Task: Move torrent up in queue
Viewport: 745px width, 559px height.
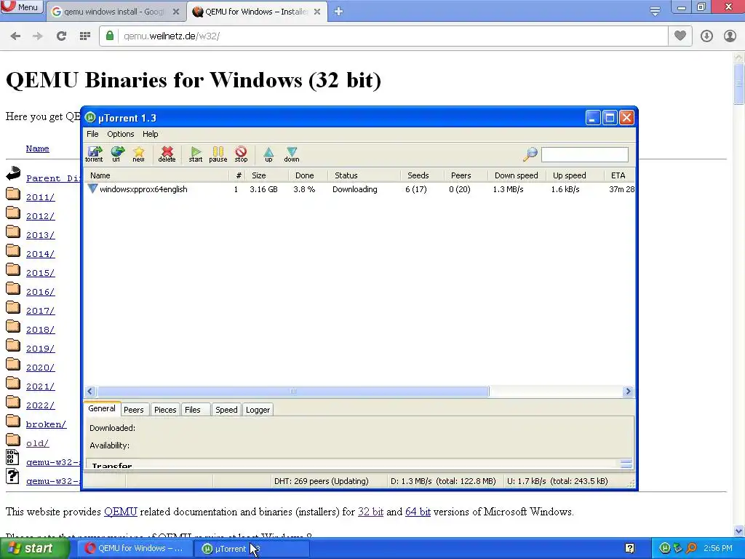Action: pos(268,154)
